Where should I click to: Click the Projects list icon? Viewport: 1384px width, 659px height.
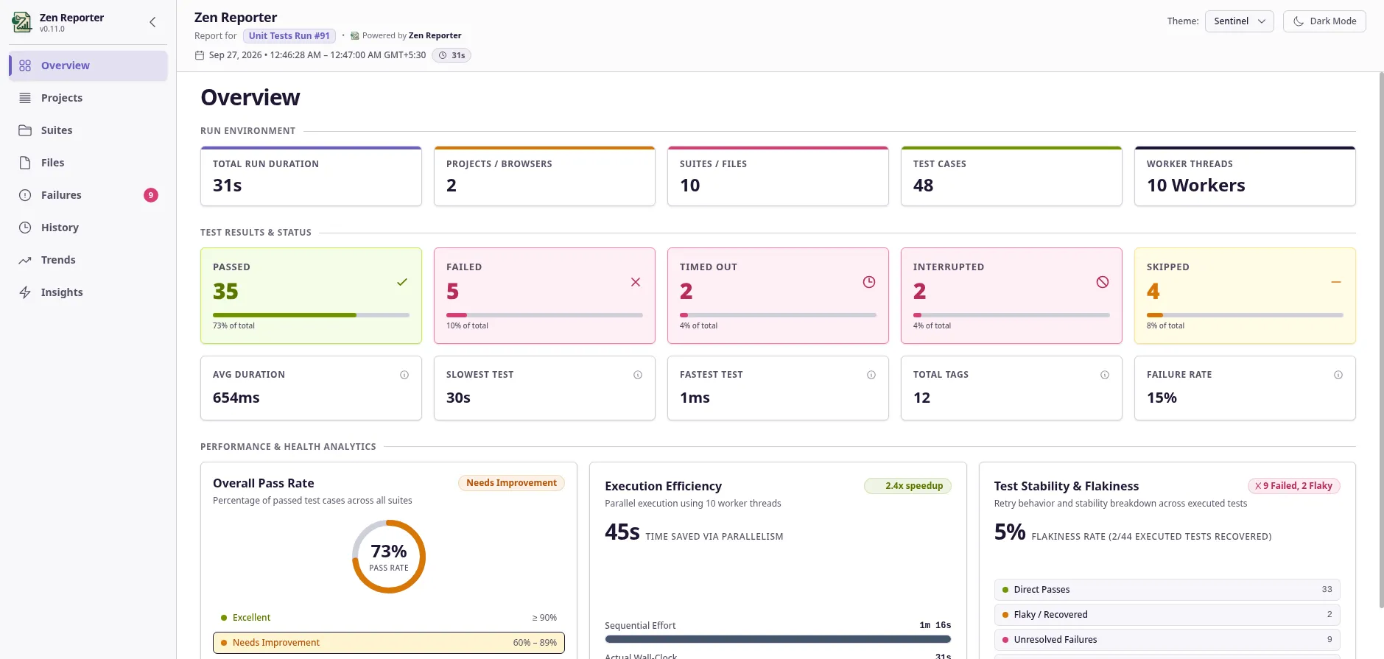pyautogui.click(x=25, y=98)
